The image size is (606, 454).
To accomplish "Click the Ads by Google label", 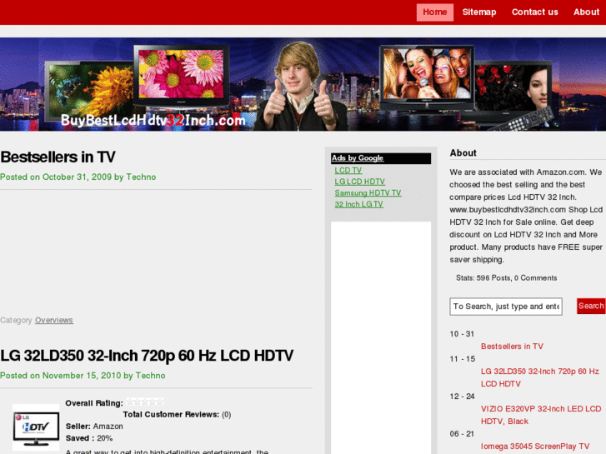I will click(x=358, y=158).
